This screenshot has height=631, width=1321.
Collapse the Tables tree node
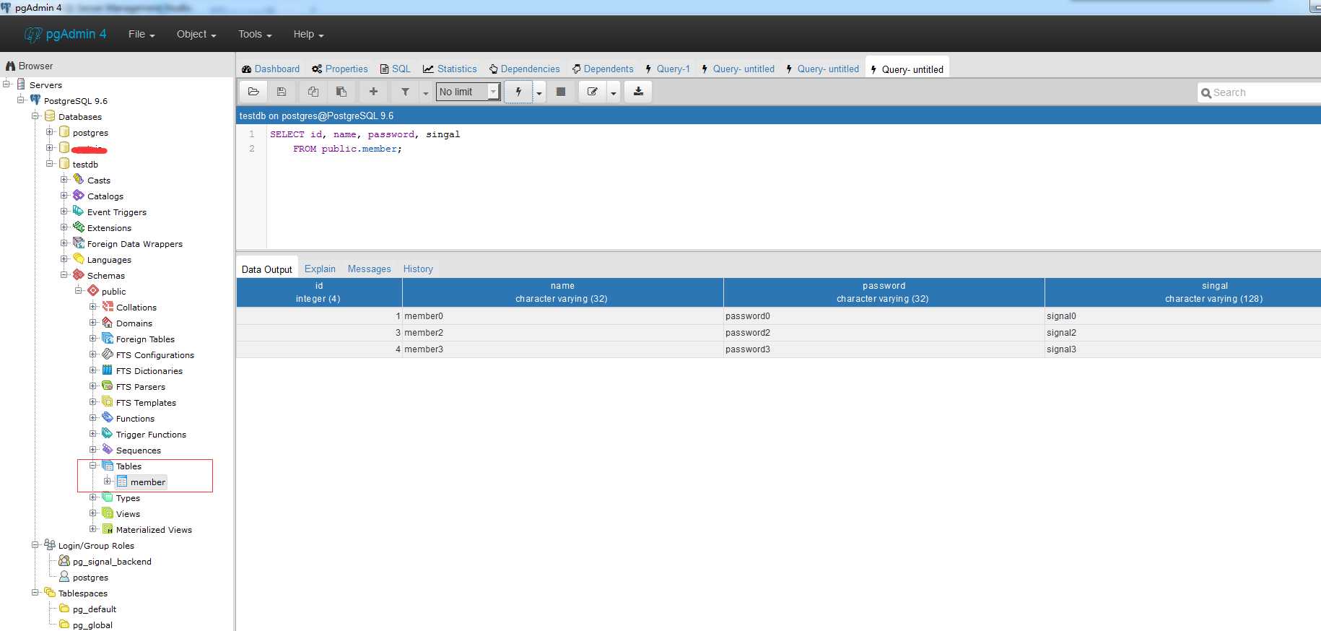click(x=93, y=465)
